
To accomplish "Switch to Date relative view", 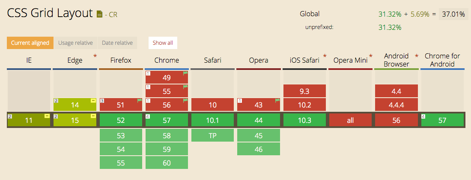I will pos(117,43).
